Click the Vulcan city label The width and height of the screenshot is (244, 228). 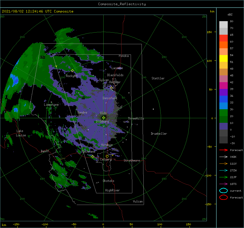click(138, 201)
